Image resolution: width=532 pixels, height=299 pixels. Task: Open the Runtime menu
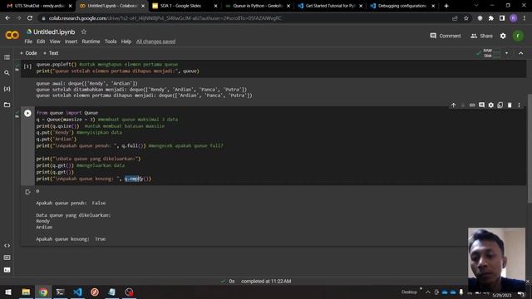point(91,42)
